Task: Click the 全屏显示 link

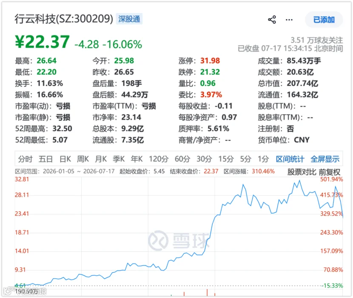Action: (325, 159)
